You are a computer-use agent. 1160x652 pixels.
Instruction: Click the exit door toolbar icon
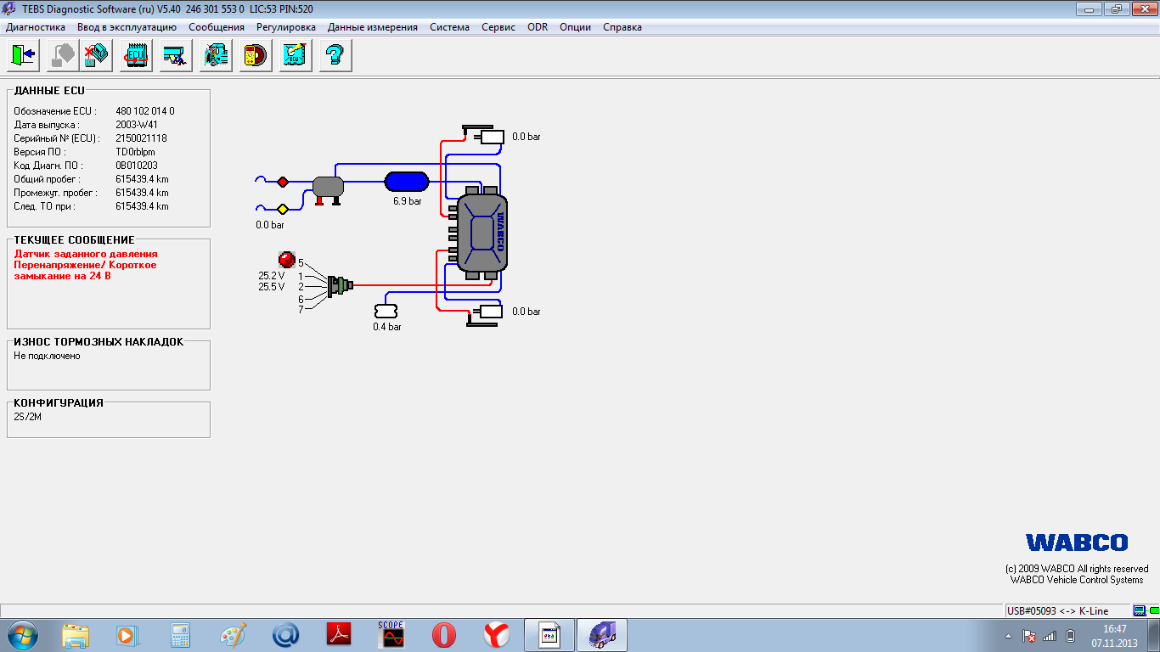click(21, 56)
